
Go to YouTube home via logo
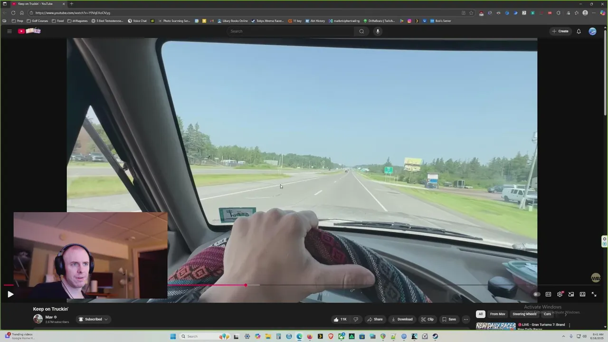(x=29, y=31)
